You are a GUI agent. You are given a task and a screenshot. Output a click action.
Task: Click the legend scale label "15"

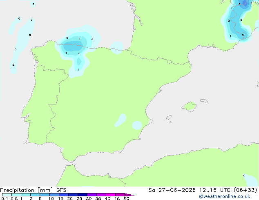point(60,198)
